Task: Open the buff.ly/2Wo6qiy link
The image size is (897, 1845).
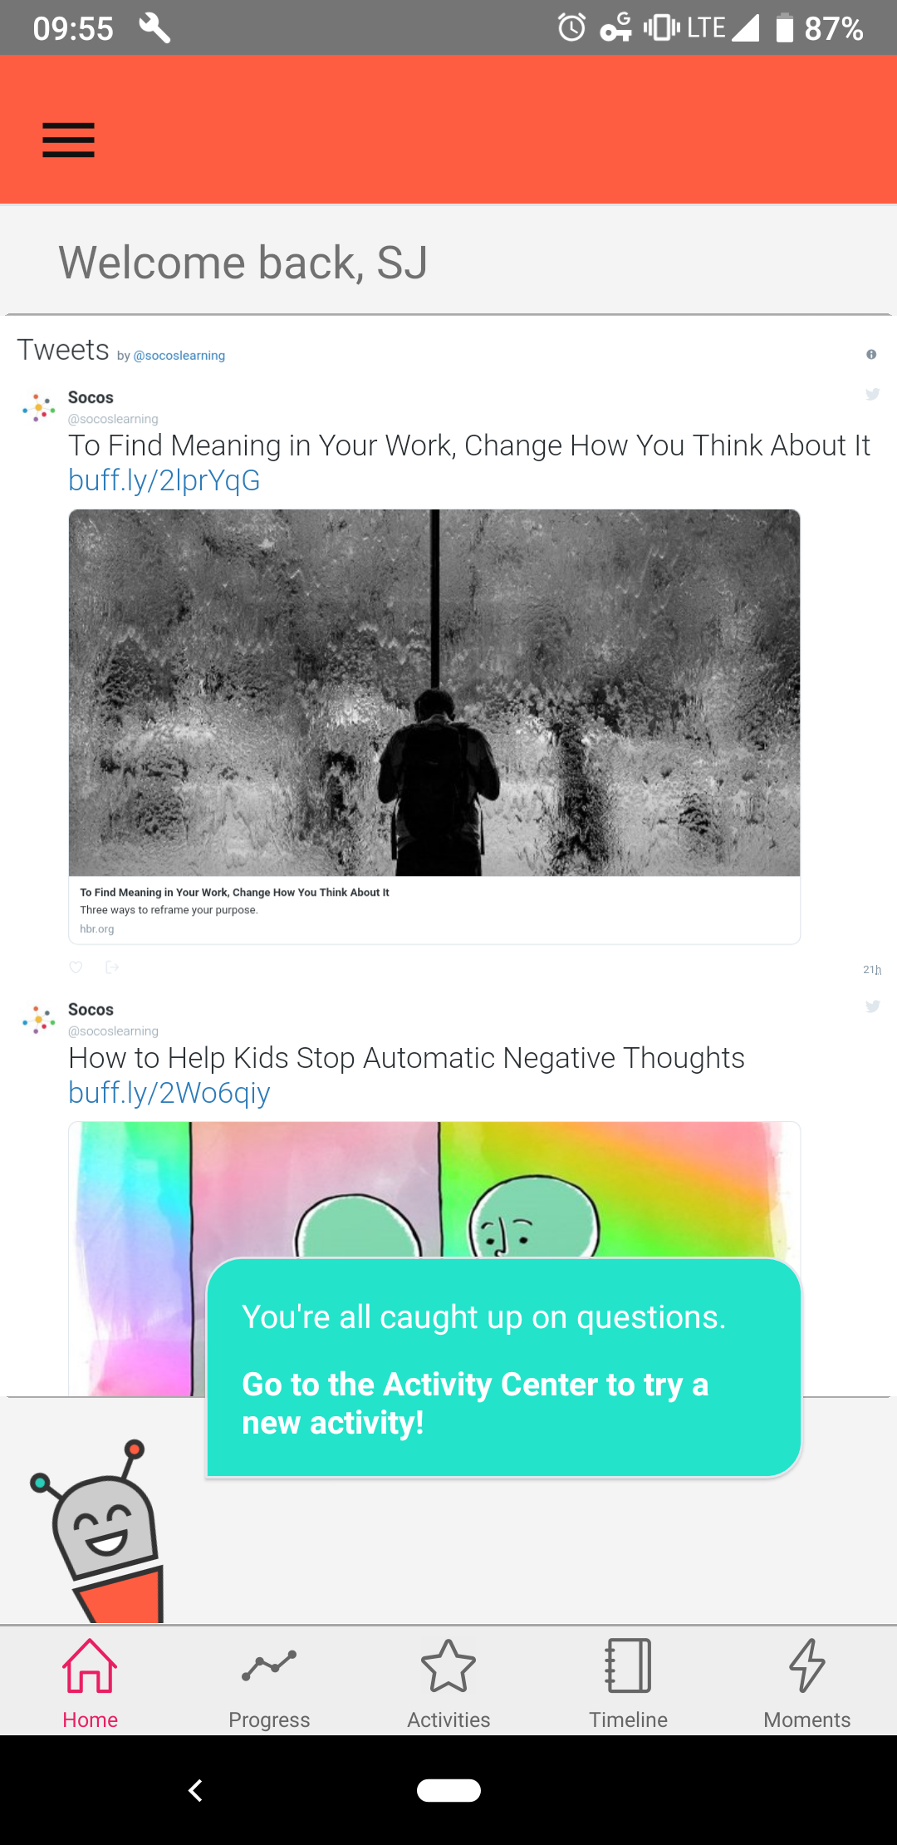Action: pos(169,1093)
